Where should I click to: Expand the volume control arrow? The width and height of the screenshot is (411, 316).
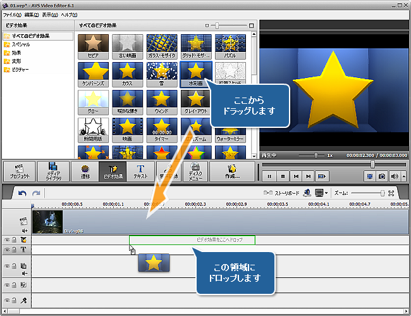pos(403,177)
